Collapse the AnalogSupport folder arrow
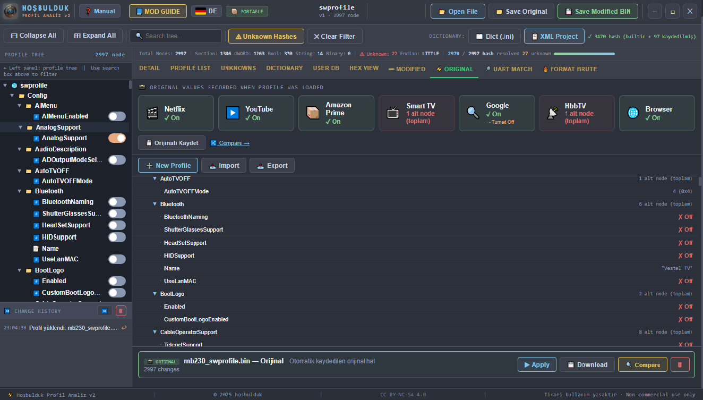Screen dimensions: 703x400 [20, 127]
